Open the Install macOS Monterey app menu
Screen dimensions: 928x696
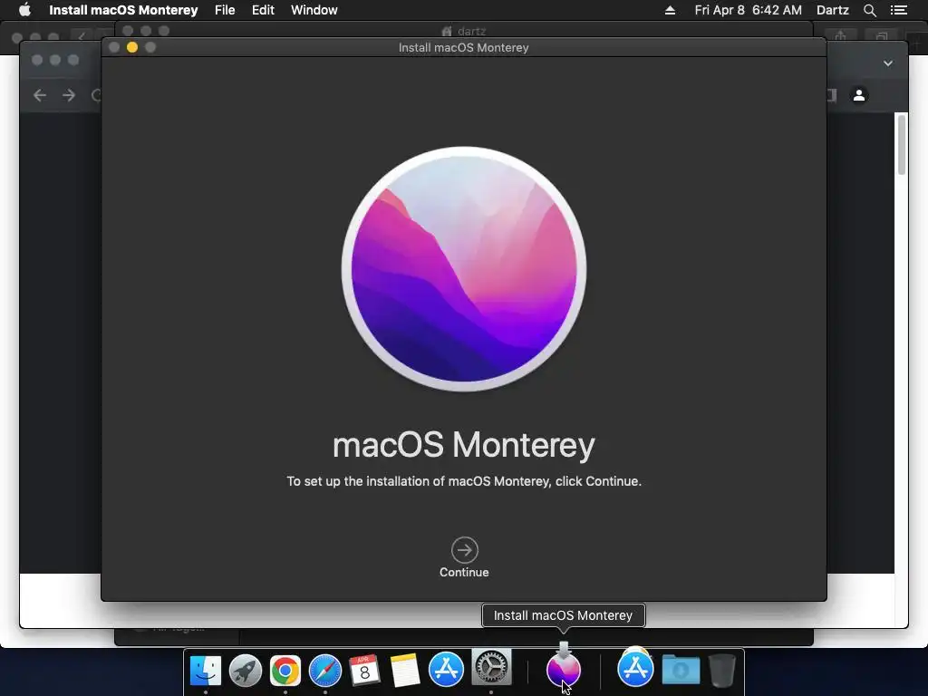pos(123,10)
